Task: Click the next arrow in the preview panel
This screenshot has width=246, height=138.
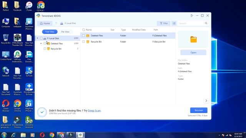Action: click(206, 100)
